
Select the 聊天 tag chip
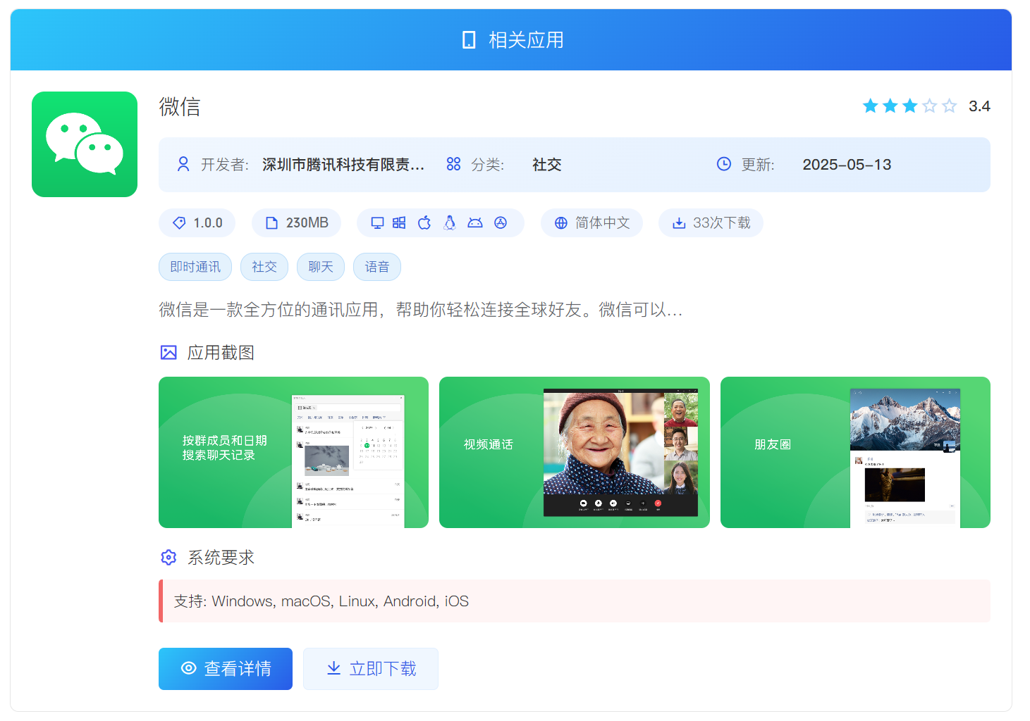(321, 267)
